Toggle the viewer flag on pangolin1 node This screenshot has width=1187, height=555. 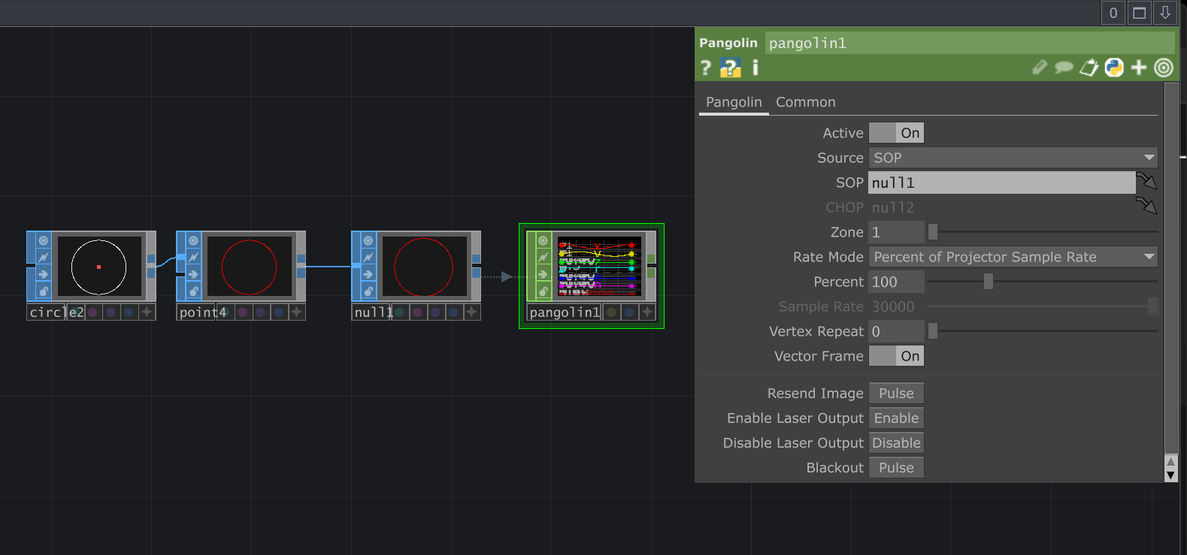[x=543, y=240]
